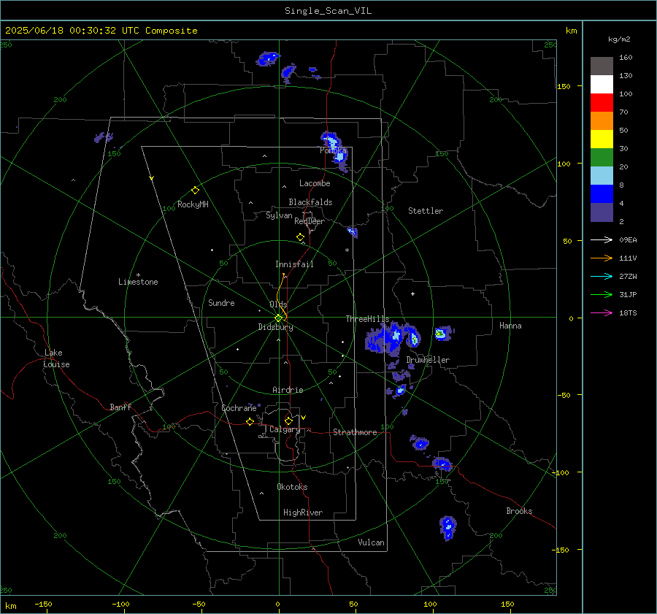Click the Lacombe city label
The image size is (657, 614).
(315, 183)
